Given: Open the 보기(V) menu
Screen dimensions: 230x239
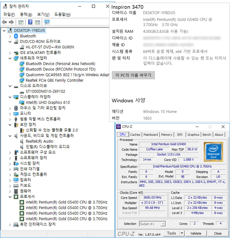Looking at the screenshot, I should tap(43, 14).
